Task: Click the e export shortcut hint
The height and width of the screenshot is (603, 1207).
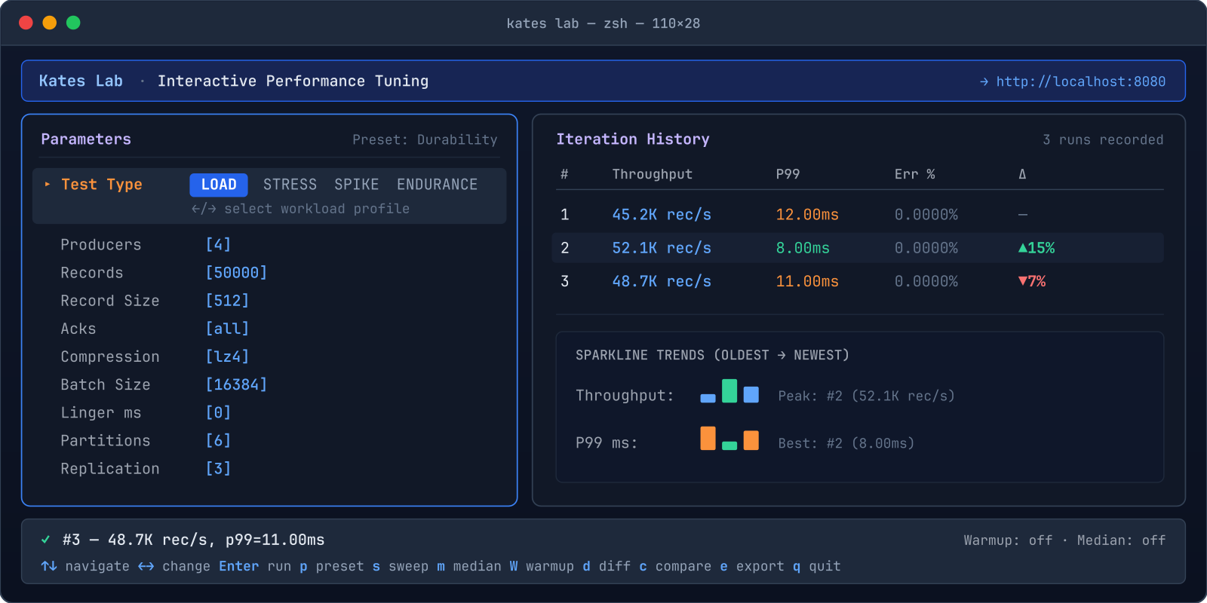Action: click(752, 566)
